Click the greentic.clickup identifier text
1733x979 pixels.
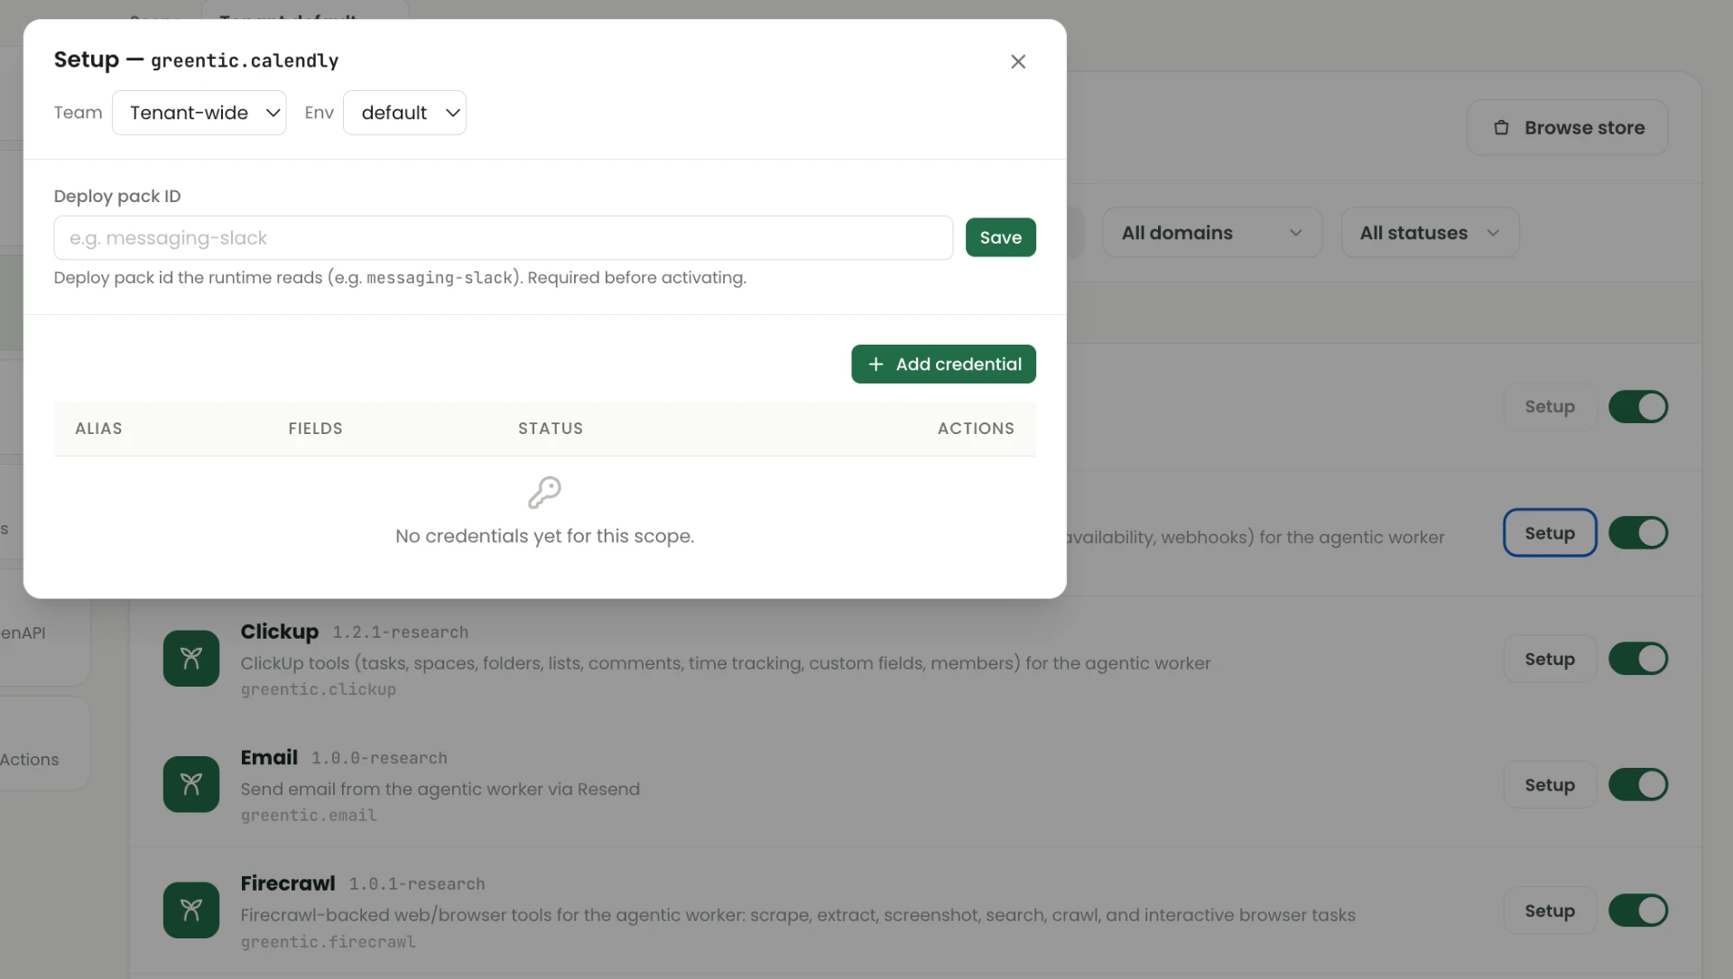pos(319,689)
